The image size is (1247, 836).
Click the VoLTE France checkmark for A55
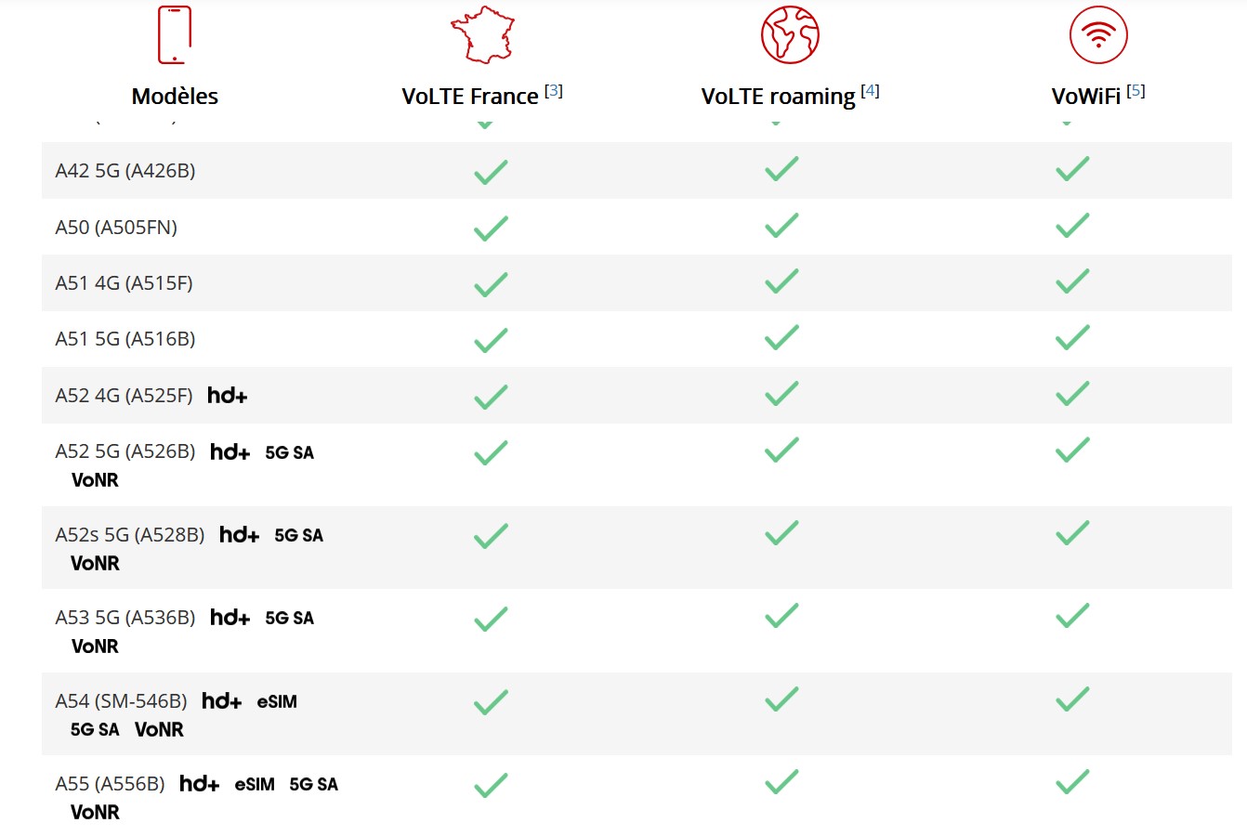pyautogui.click(x=491, y=785)
